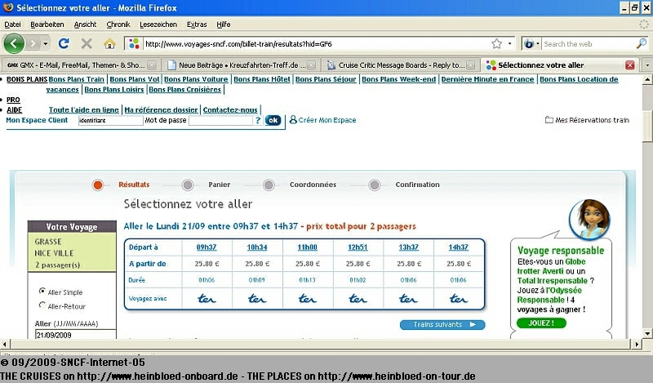Viewport: 653px width, 383px height.
Task: Click the Panier step circle
Action: click(188, 185)
